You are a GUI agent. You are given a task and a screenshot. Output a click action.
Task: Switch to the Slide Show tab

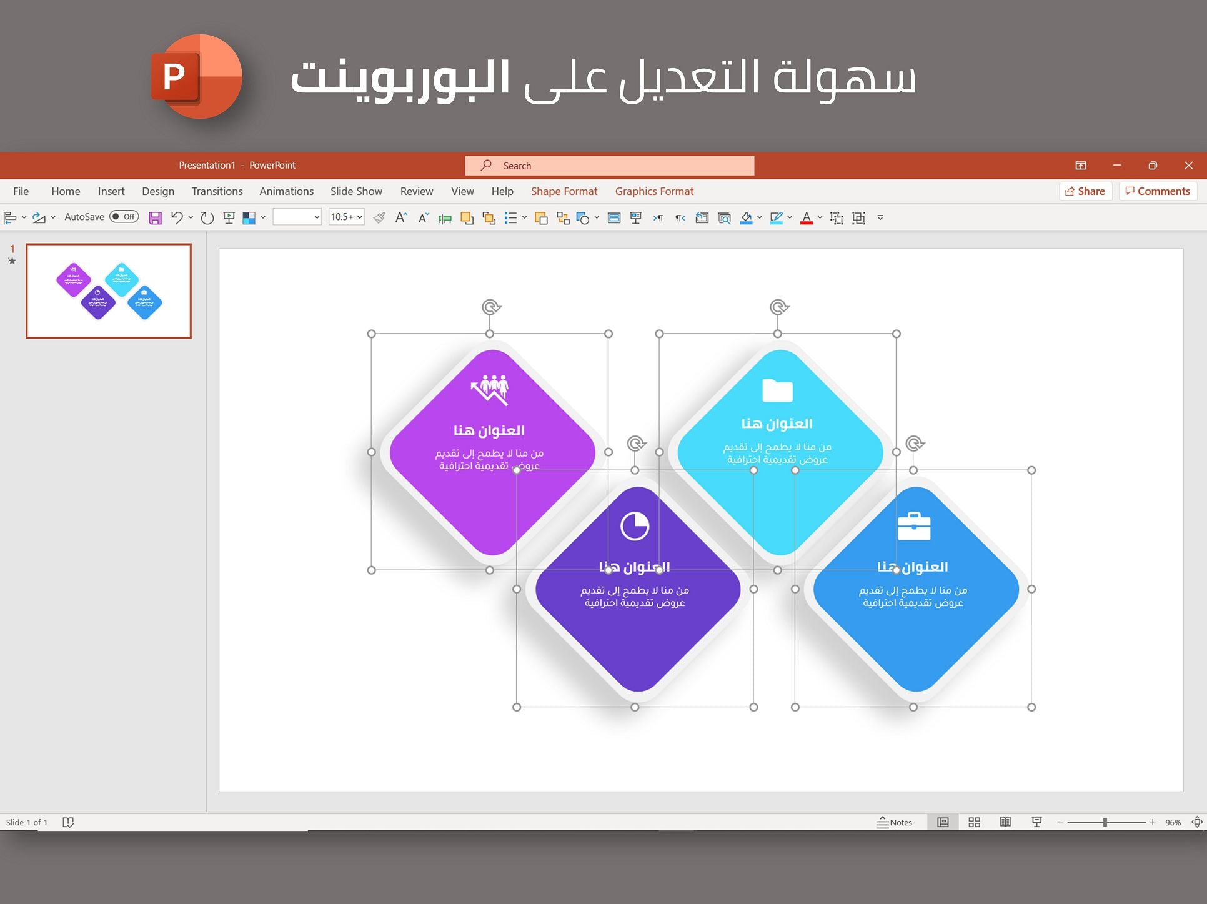pos(356,191)
